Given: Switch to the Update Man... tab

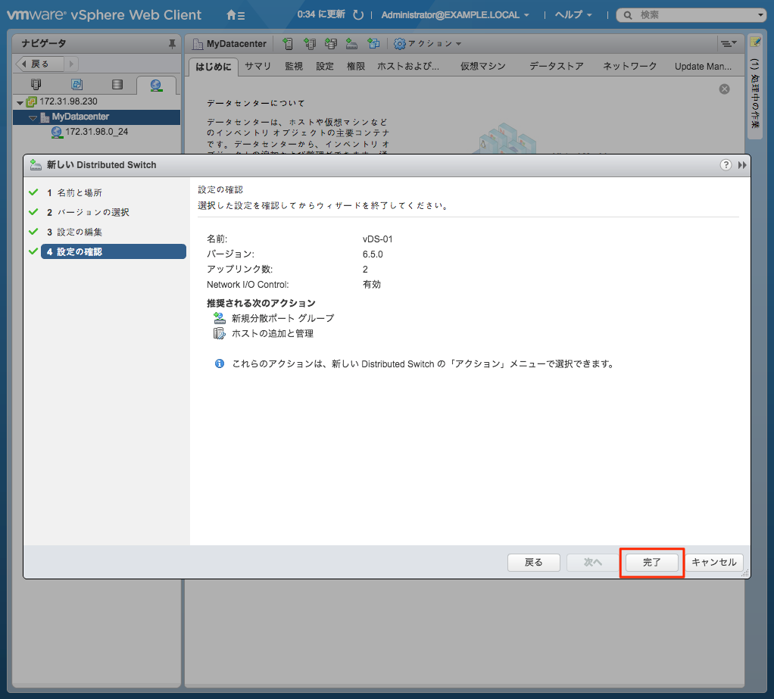Looking at the screenshot, I should (703, 67).
